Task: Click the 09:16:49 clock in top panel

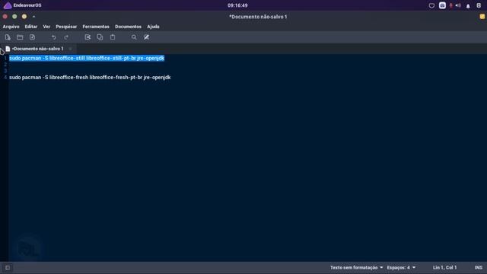Action: pyautogui.click(x=237, y=5)
